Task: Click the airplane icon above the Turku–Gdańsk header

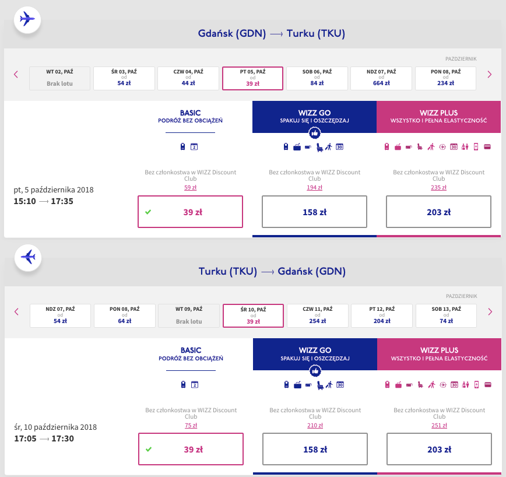Action: pyautogui.click(x=28, y=257)
